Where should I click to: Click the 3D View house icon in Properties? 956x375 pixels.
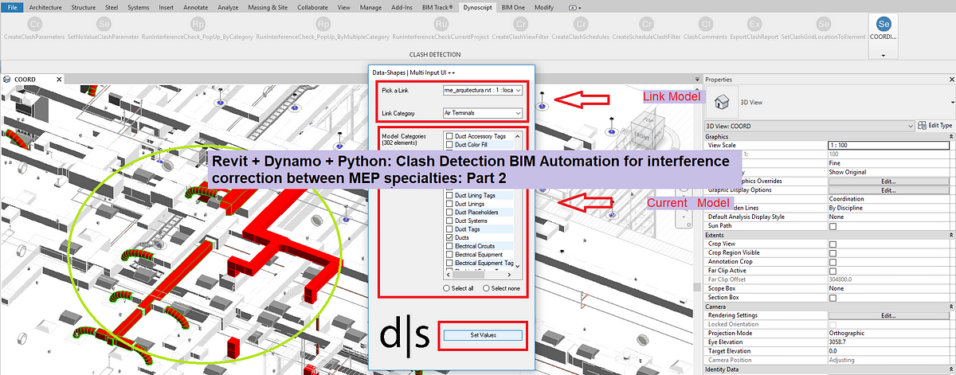click(x=723, y=102)
